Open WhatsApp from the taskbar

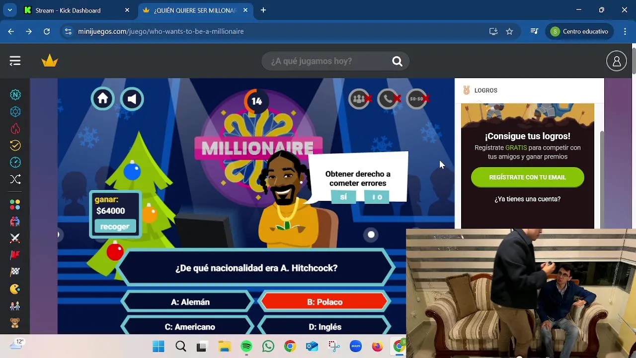point(268,347)
